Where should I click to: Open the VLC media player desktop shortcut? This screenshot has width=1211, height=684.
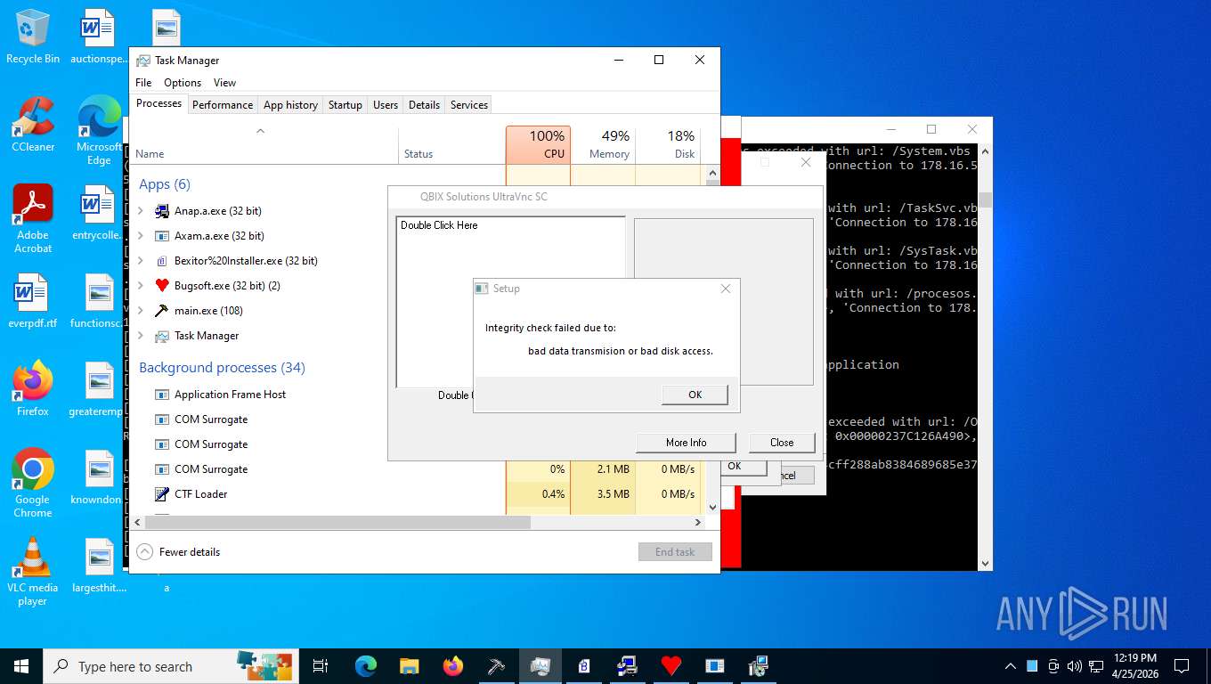33,572
